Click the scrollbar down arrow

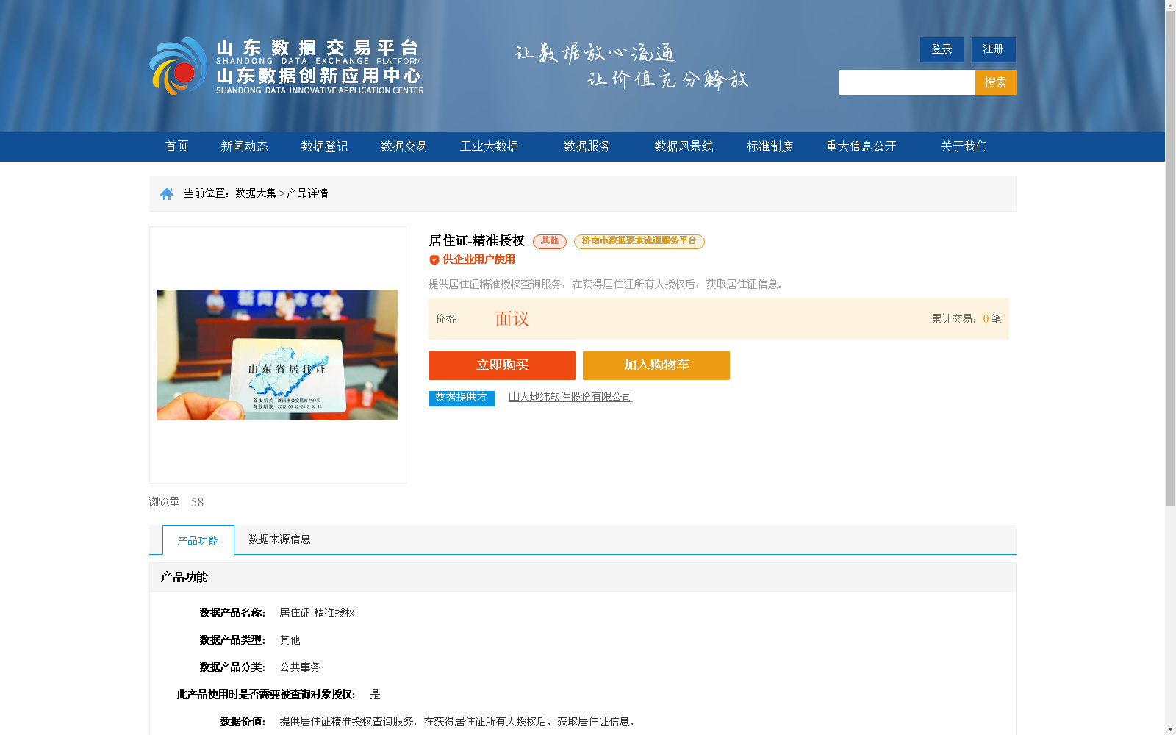[1170, 729]
